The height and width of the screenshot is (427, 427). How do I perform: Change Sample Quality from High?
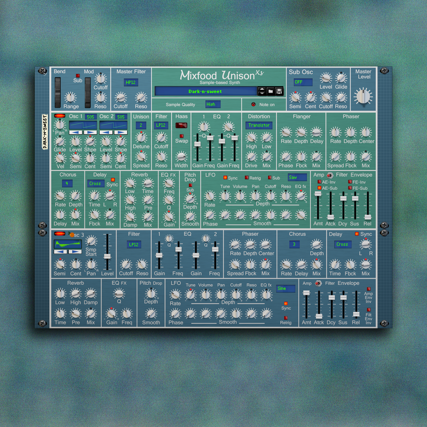(213, 104)
